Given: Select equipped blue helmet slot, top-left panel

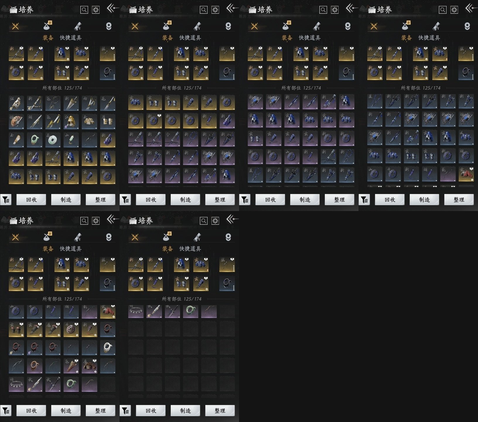Looking at the screenshot, I should coord(62,53).
